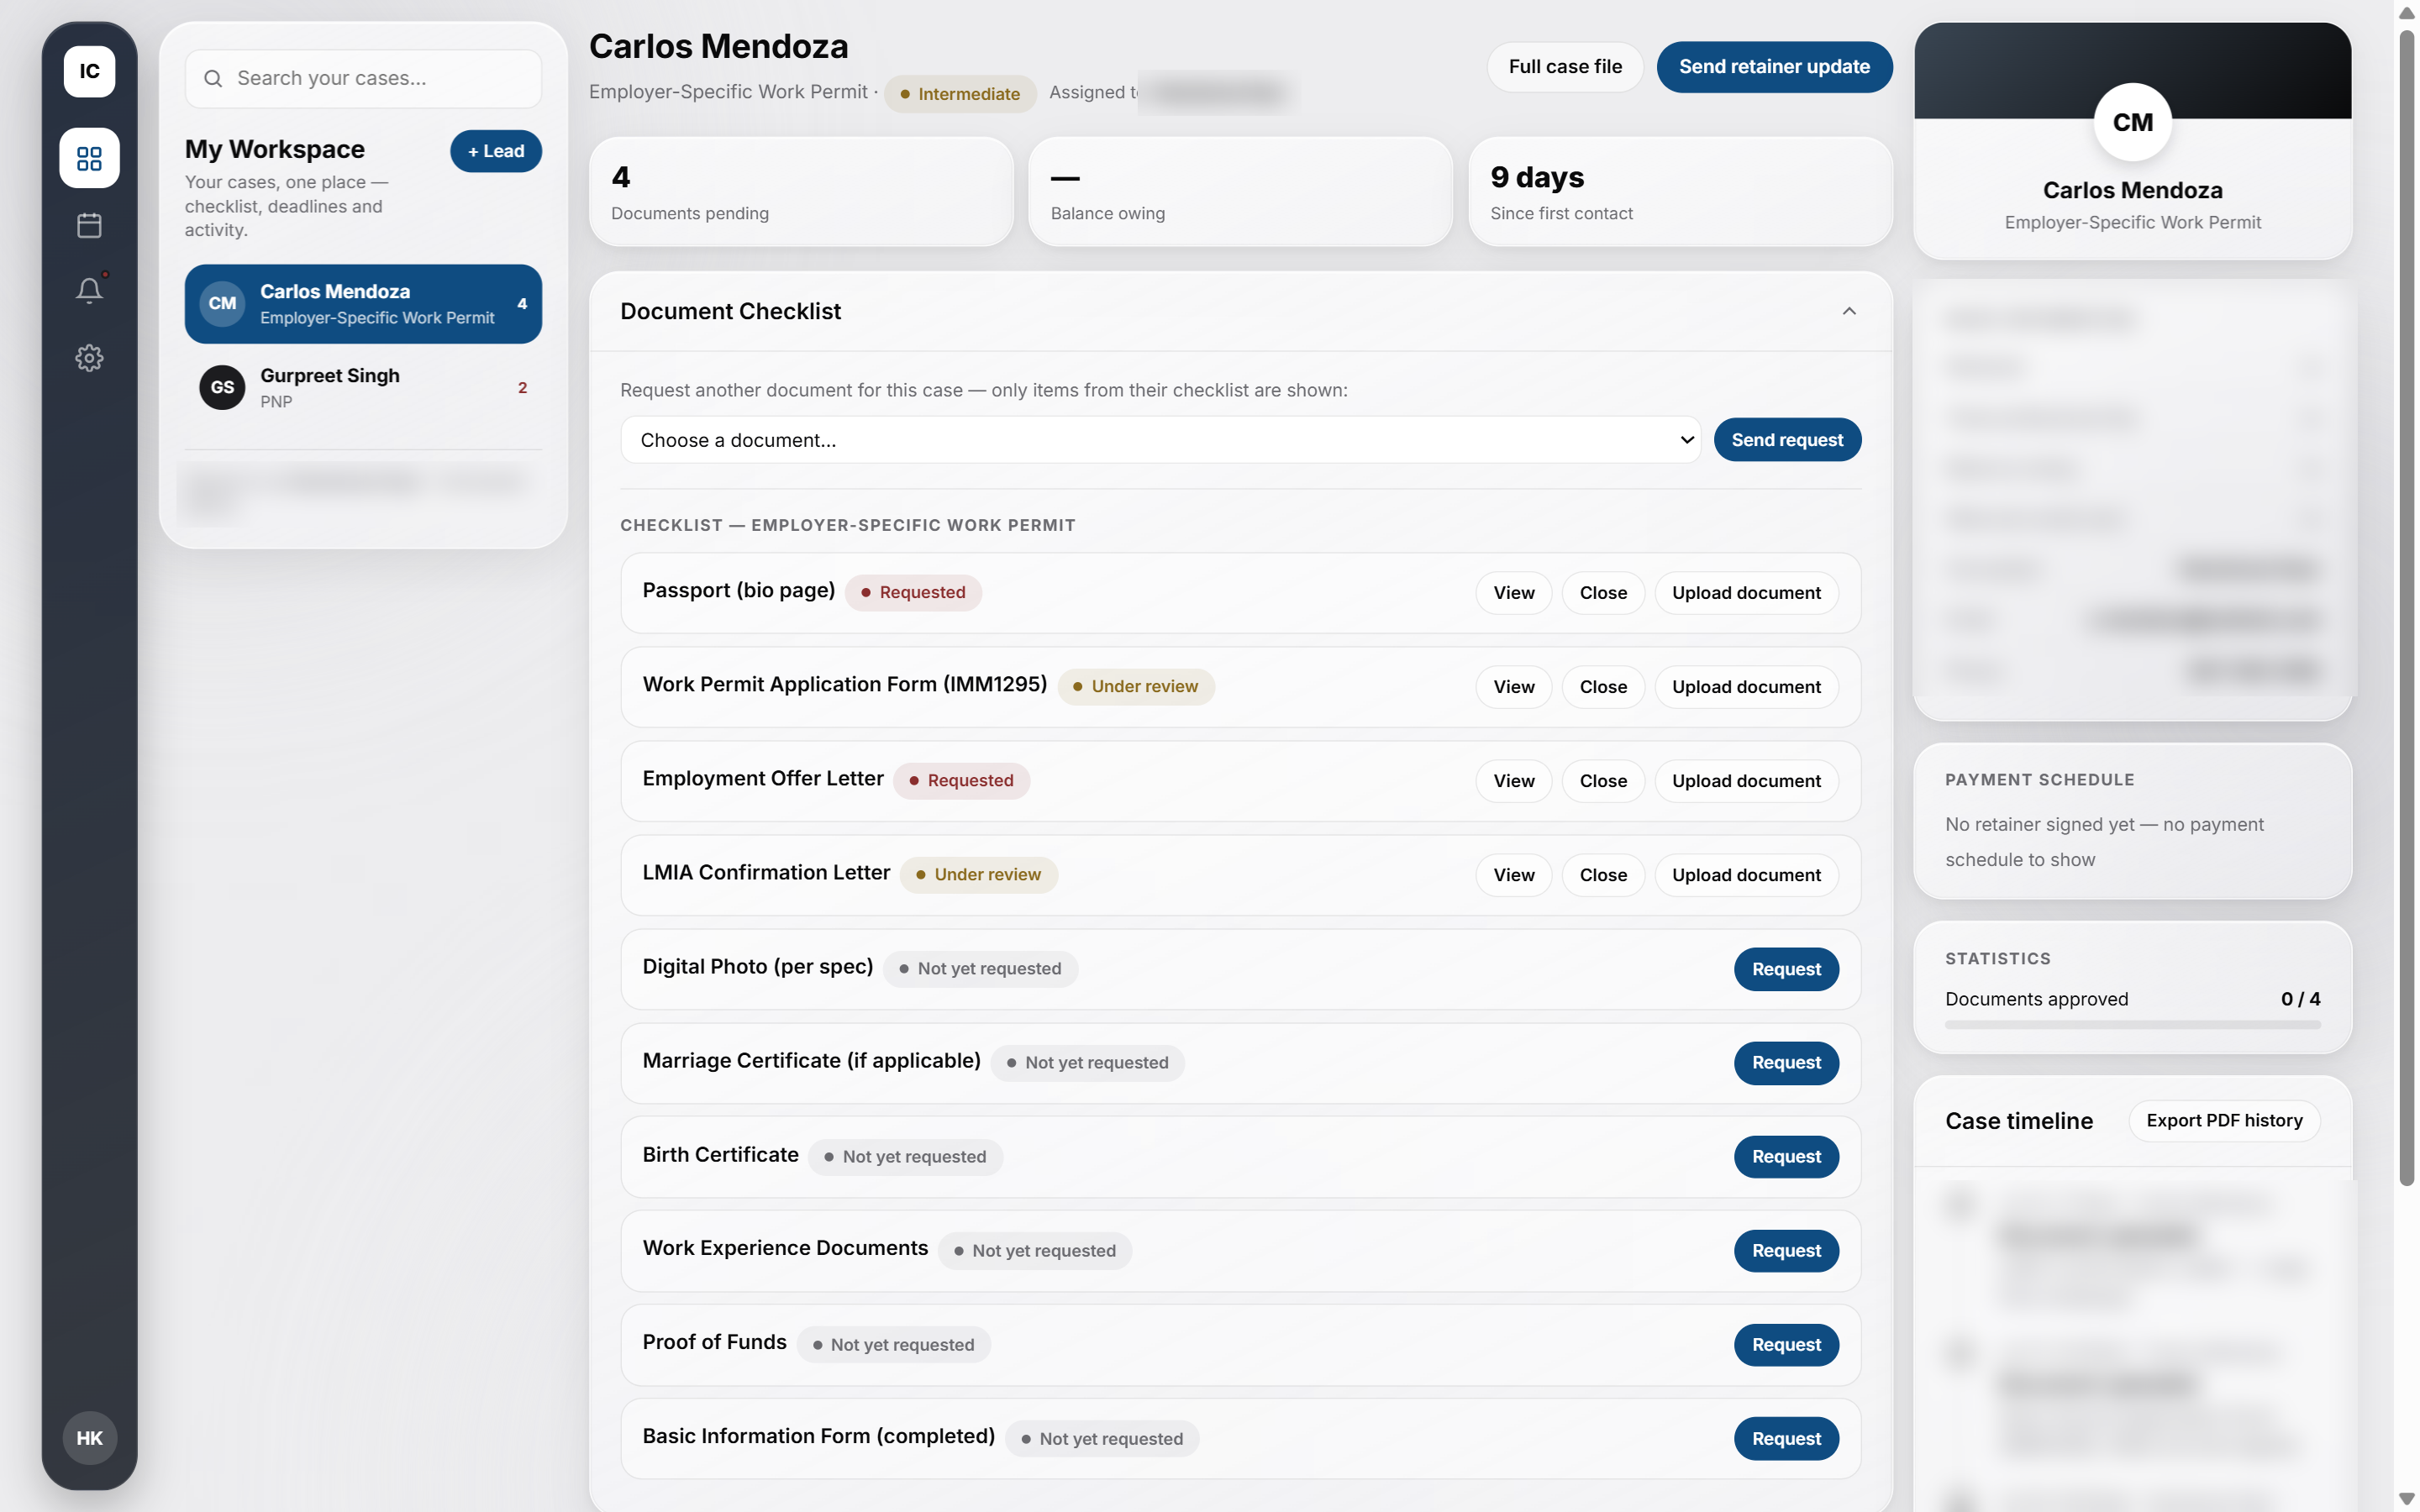Click the Intermediate status badge
Screen dimensions: 2420x1512
pos(960,94)
